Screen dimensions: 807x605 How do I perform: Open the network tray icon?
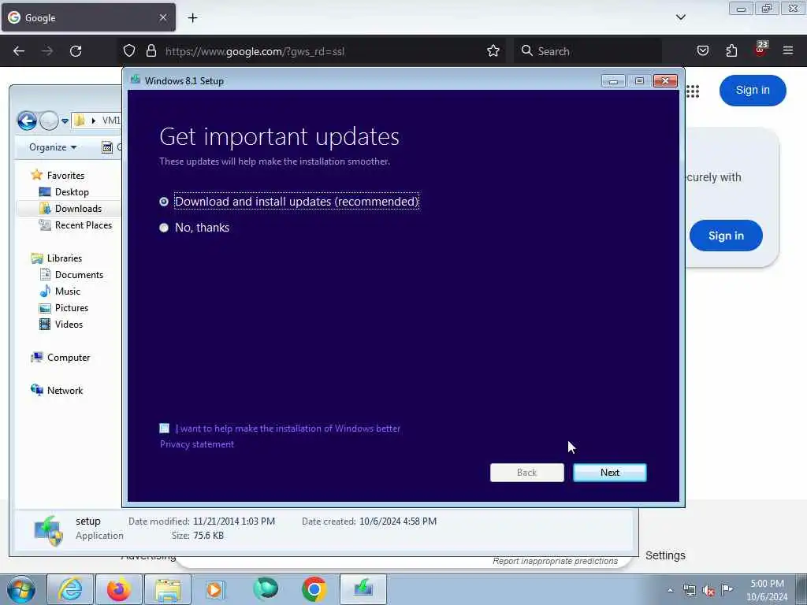tap(690, 591)
